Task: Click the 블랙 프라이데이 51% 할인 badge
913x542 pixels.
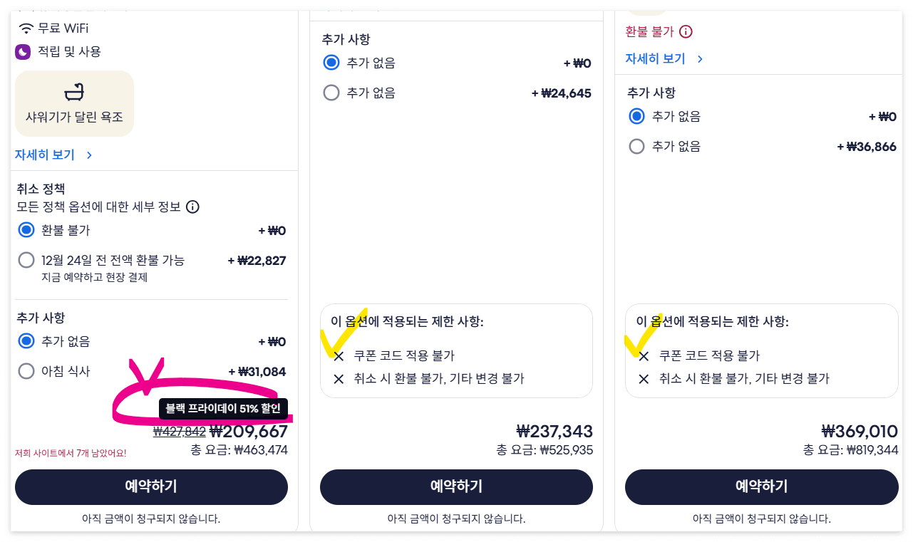Action: (x=223, y=409)
